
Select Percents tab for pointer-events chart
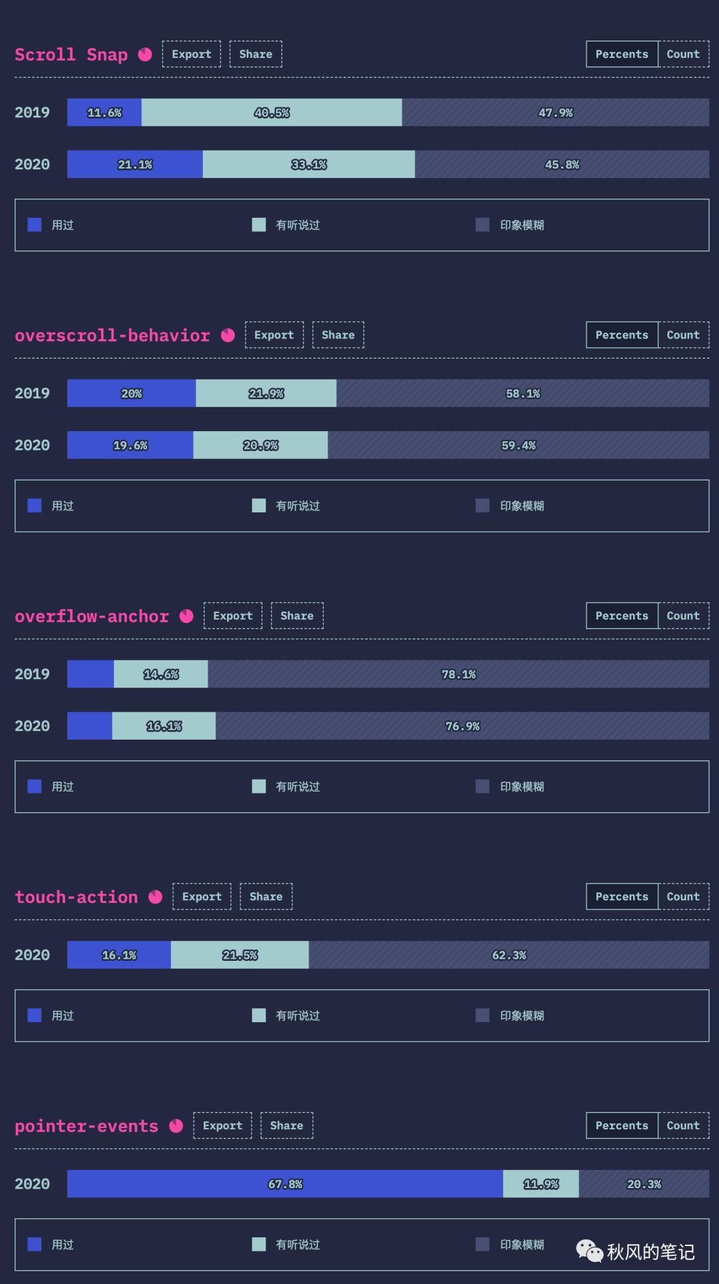622,1125
